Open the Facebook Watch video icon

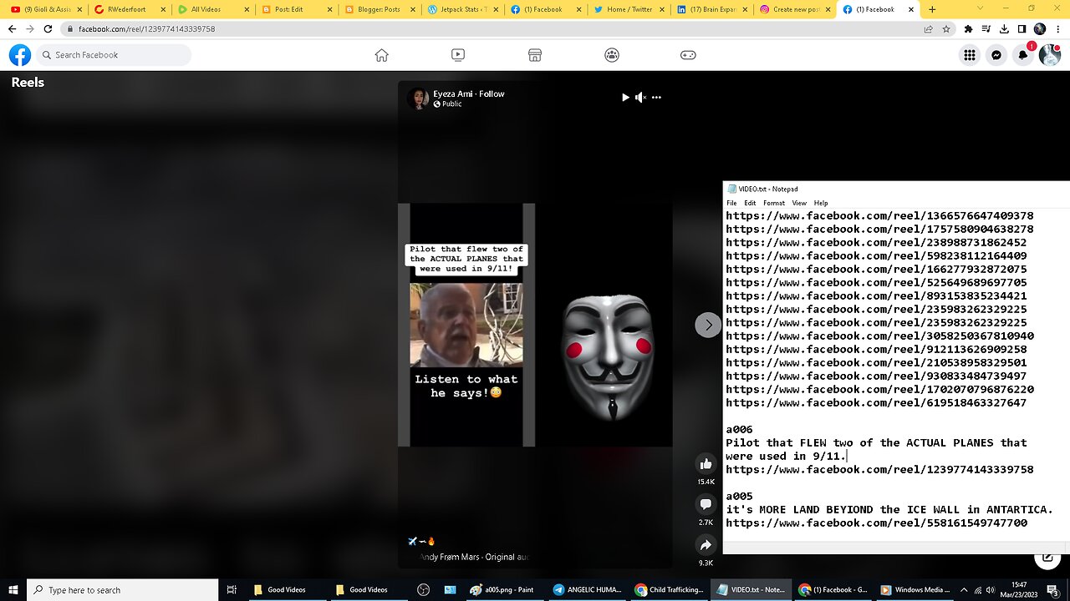pos(458,55)
